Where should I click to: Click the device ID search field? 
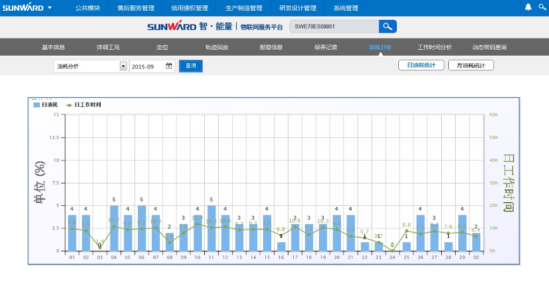[x=333, y=27]
